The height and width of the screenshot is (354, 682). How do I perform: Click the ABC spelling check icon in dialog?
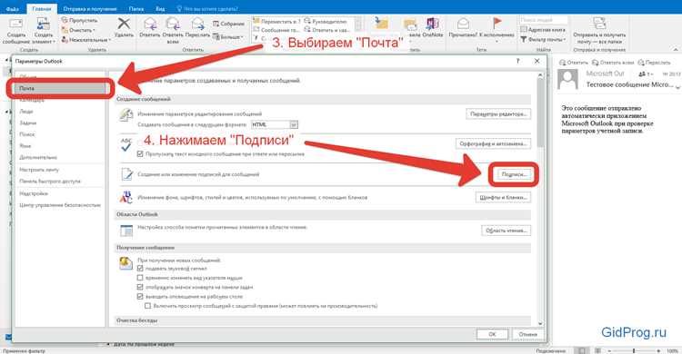(126, 144)
